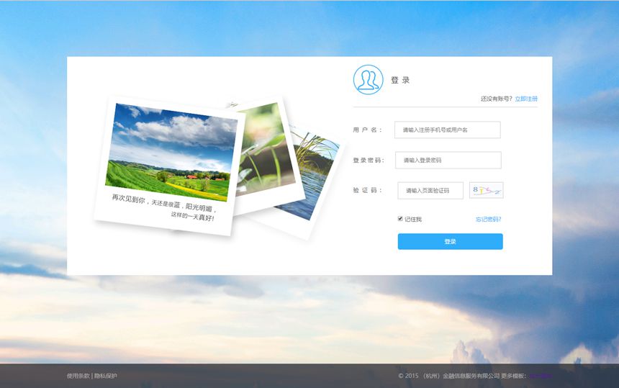Click the 记住我 label text
Image resolution: width=619 pixels, height=388 pixels.
(x=413, y=220)
